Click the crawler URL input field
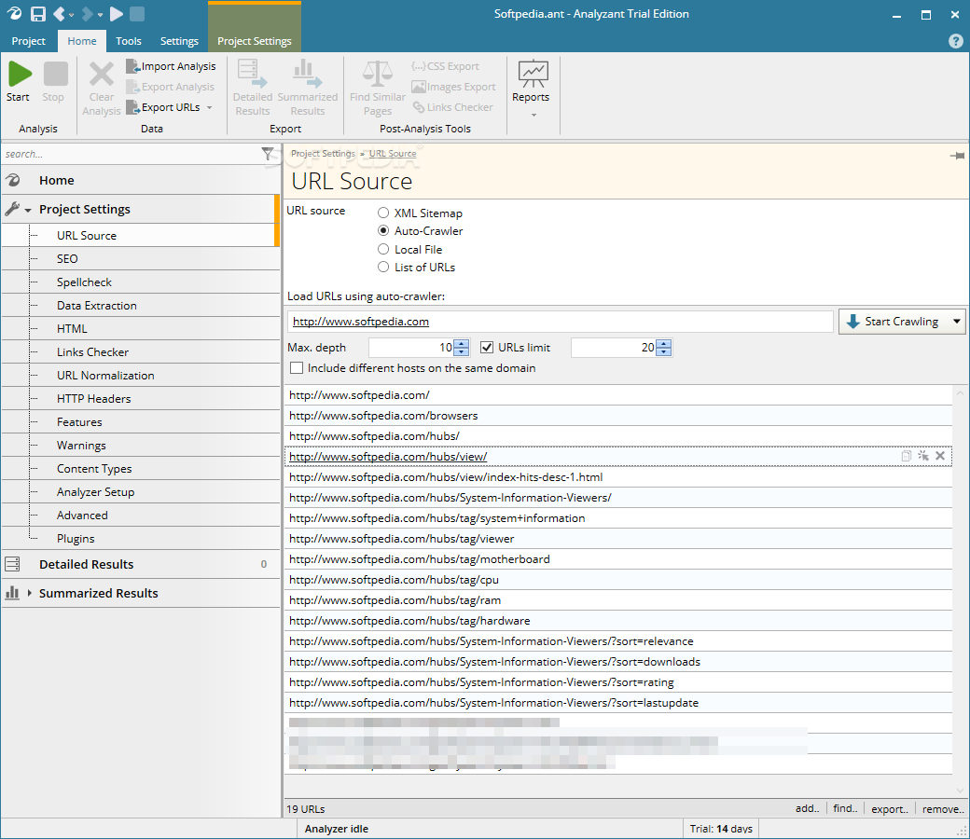Image resolution: width=970 pixels, height=839 pixels. pos(560,322)
